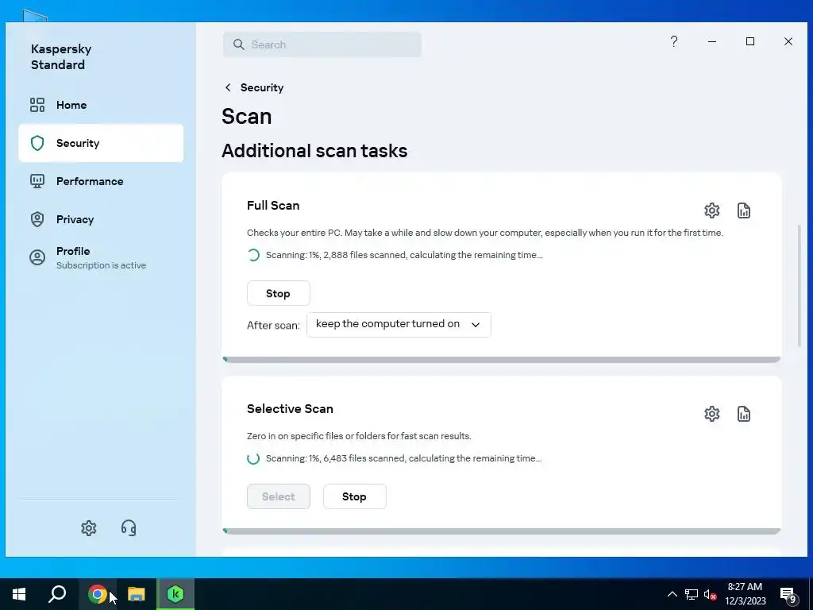813x610 pixels.
Task: Go back using the Security arrow
Action: coord(228,87)
